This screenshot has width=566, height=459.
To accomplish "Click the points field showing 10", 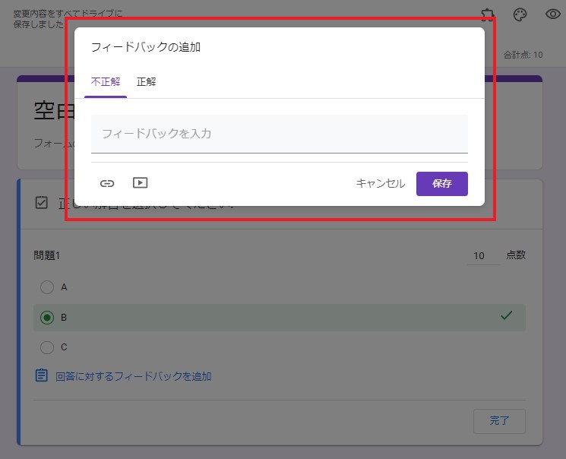I will coord(482,256).
